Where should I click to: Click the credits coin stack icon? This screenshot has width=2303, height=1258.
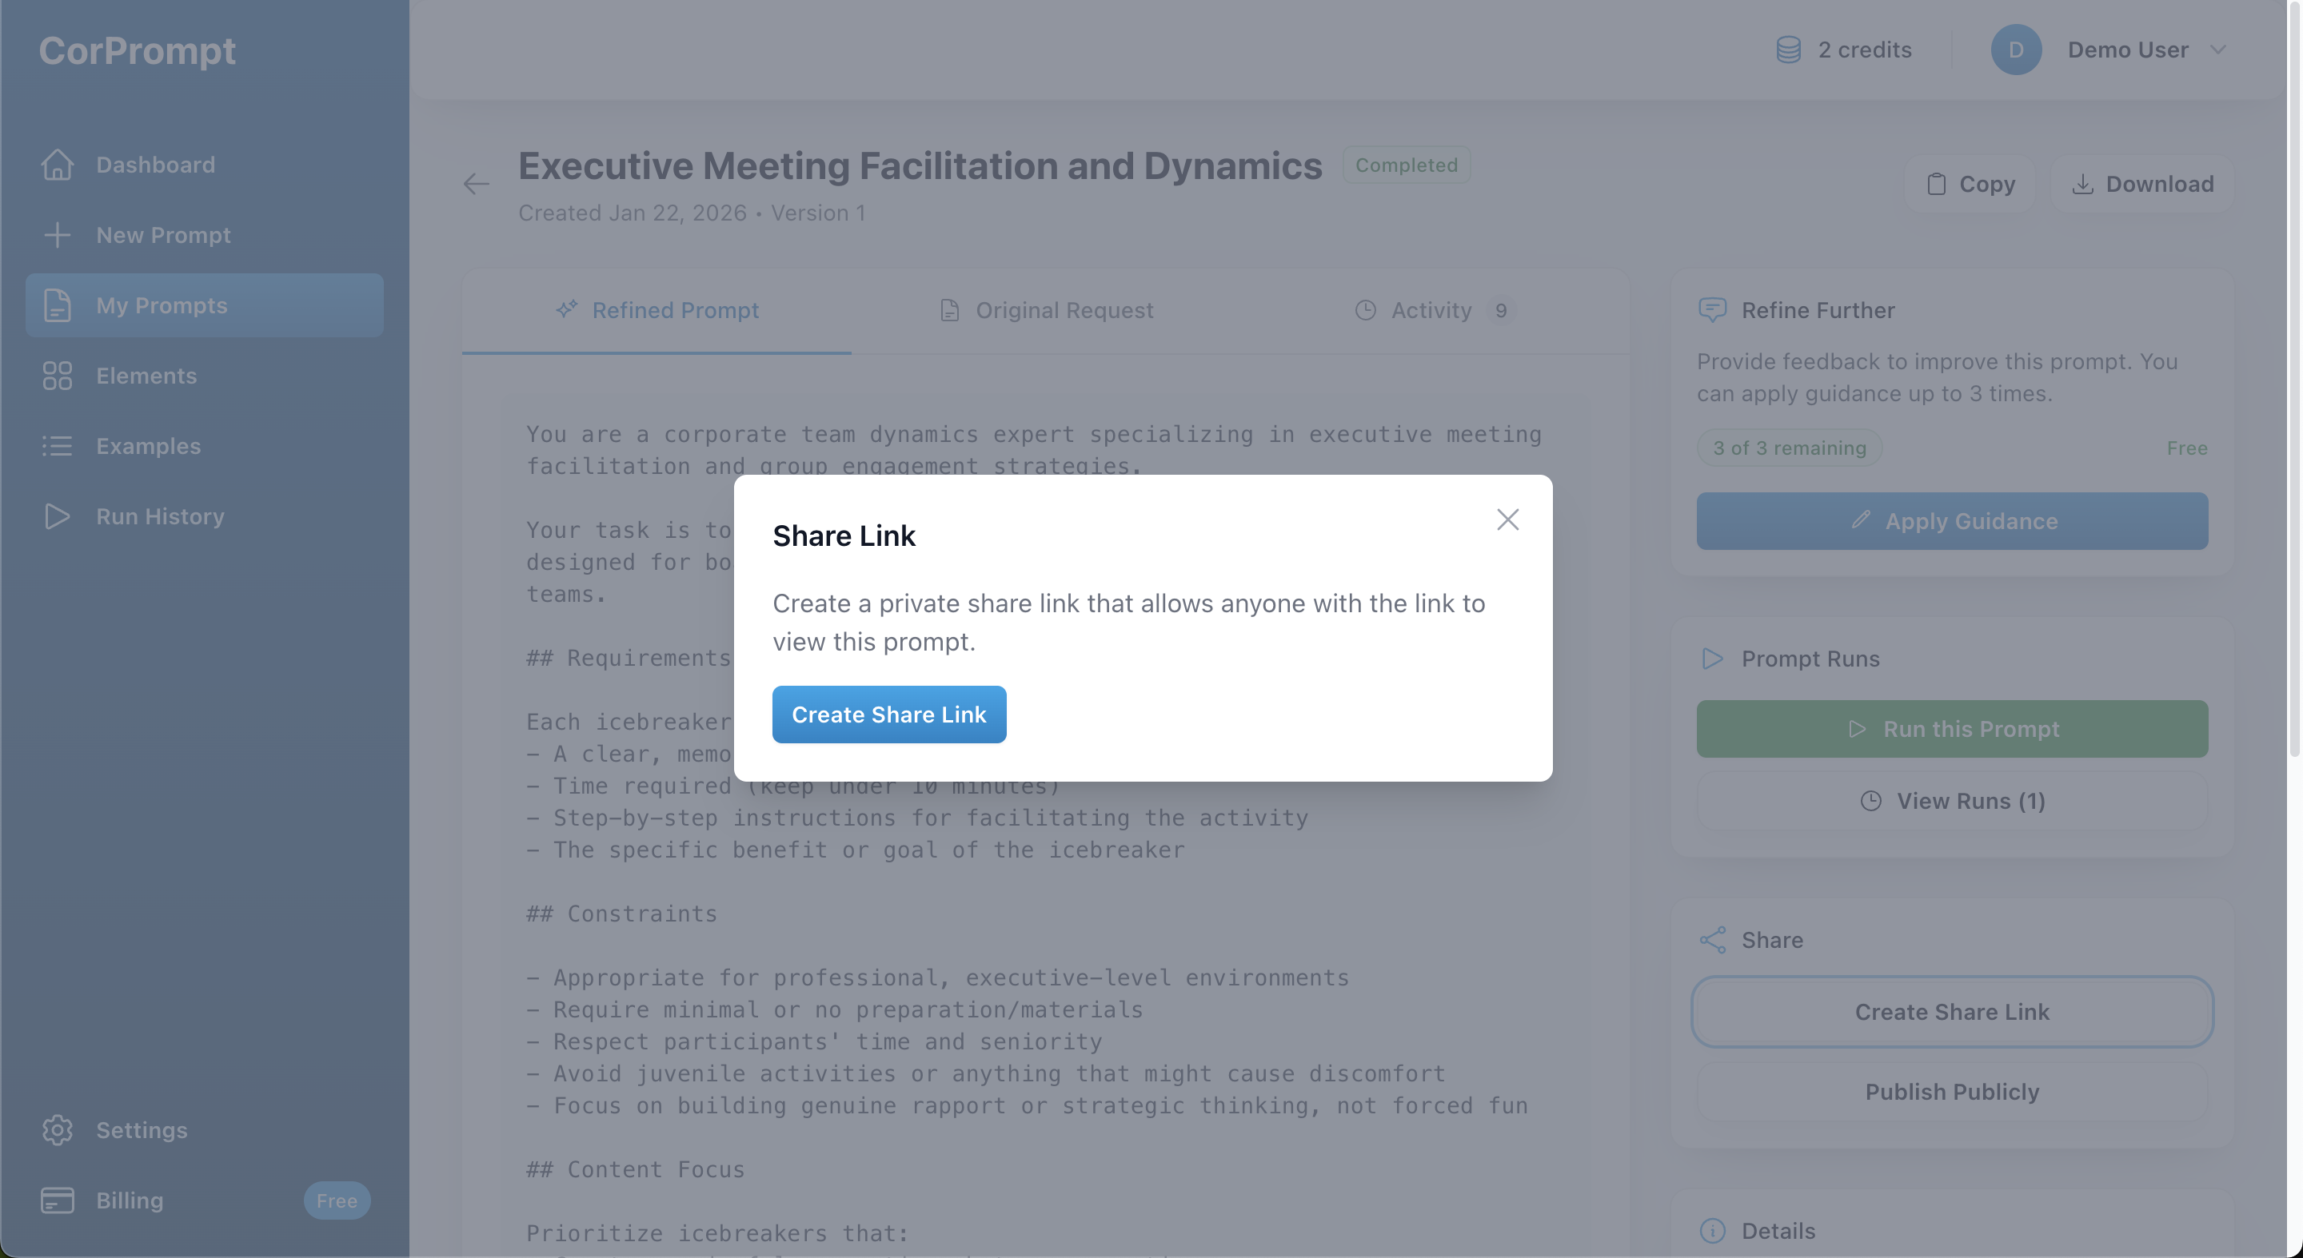point(1788,50)
